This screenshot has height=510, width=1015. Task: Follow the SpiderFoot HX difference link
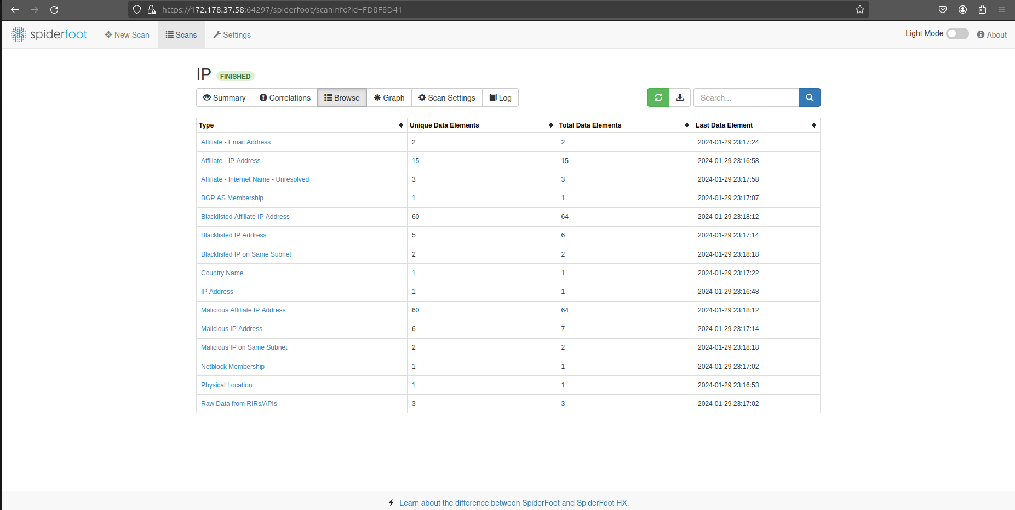(x=514, y=503)
